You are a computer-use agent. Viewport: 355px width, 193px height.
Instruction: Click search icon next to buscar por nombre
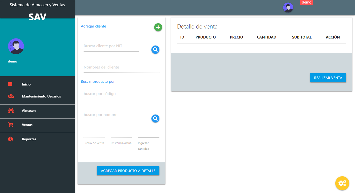click(155, 118)
